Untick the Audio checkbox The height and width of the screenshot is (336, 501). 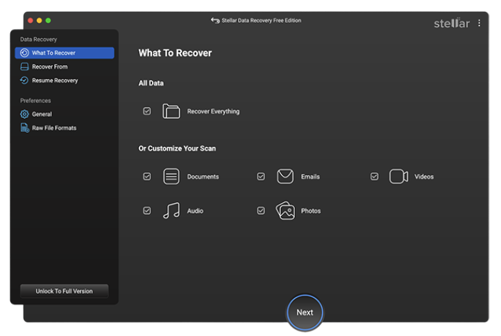click(147, 211)
